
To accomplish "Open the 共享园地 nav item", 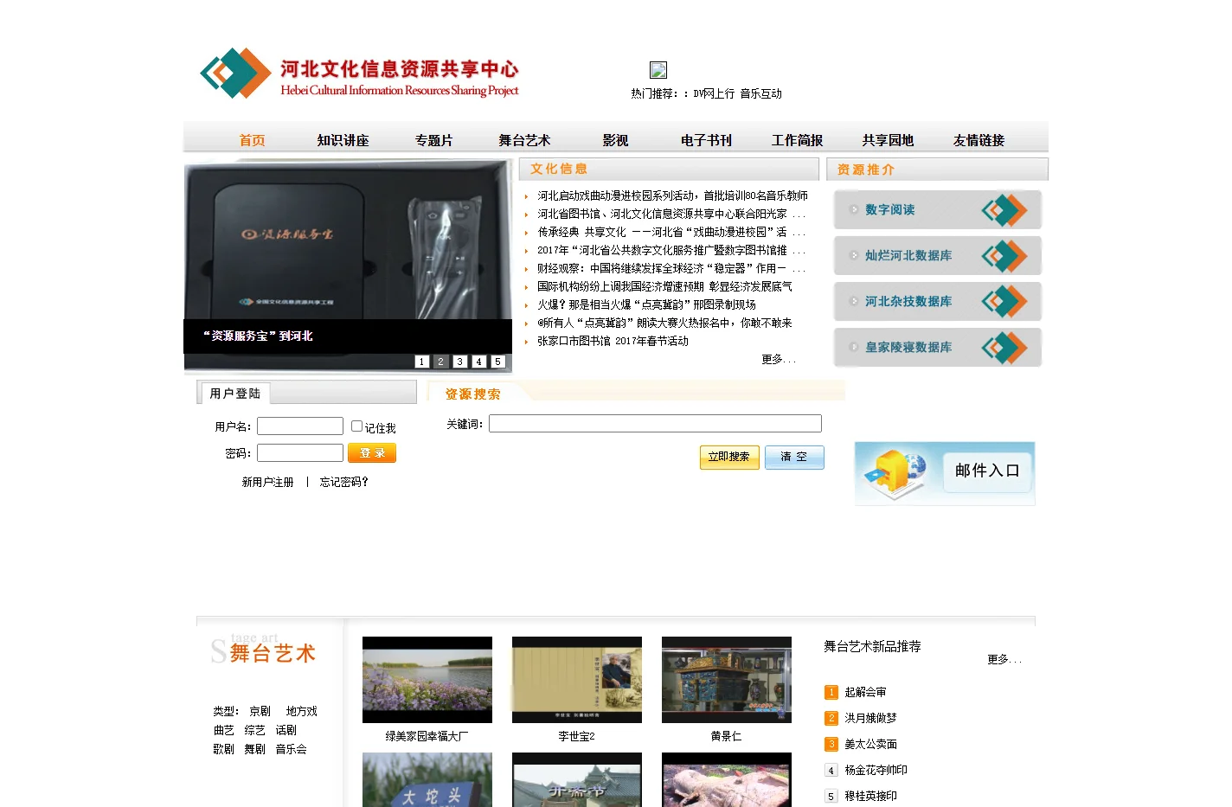I will coord(888,140).
